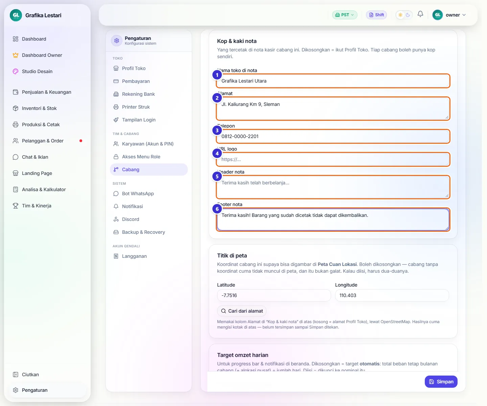
Task: Click into the URL logo field
Action: [333, 159]
